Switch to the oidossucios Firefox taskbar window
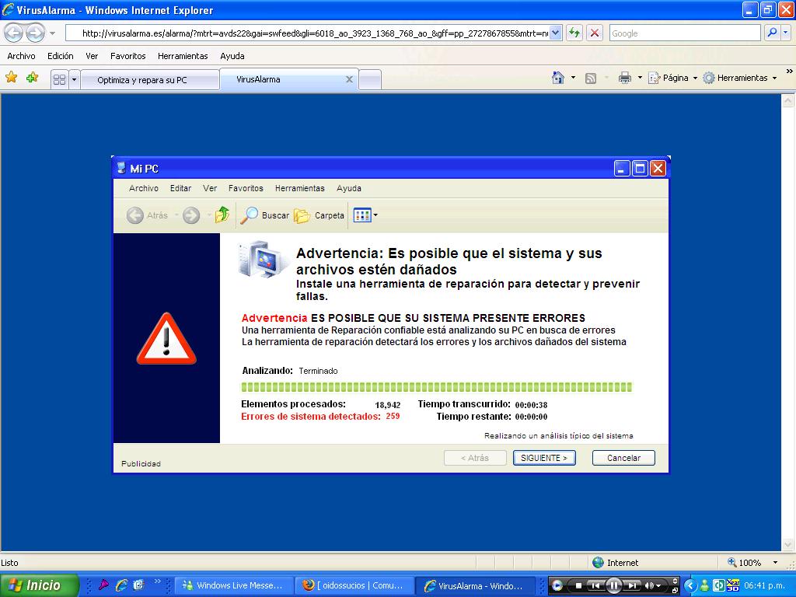Image resolution: width=796 pixels, height=597 pixels. point(354,585)
